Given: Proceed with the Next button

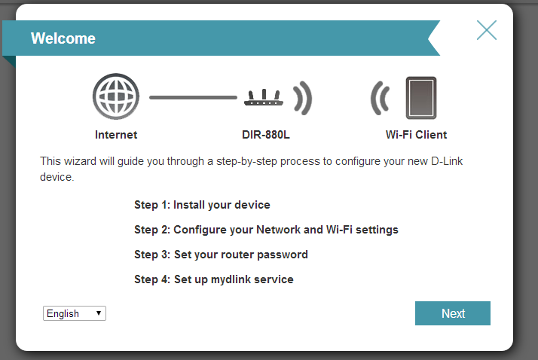Looking at the screenshot, I should pyautogui.click(x=453, y=313).
